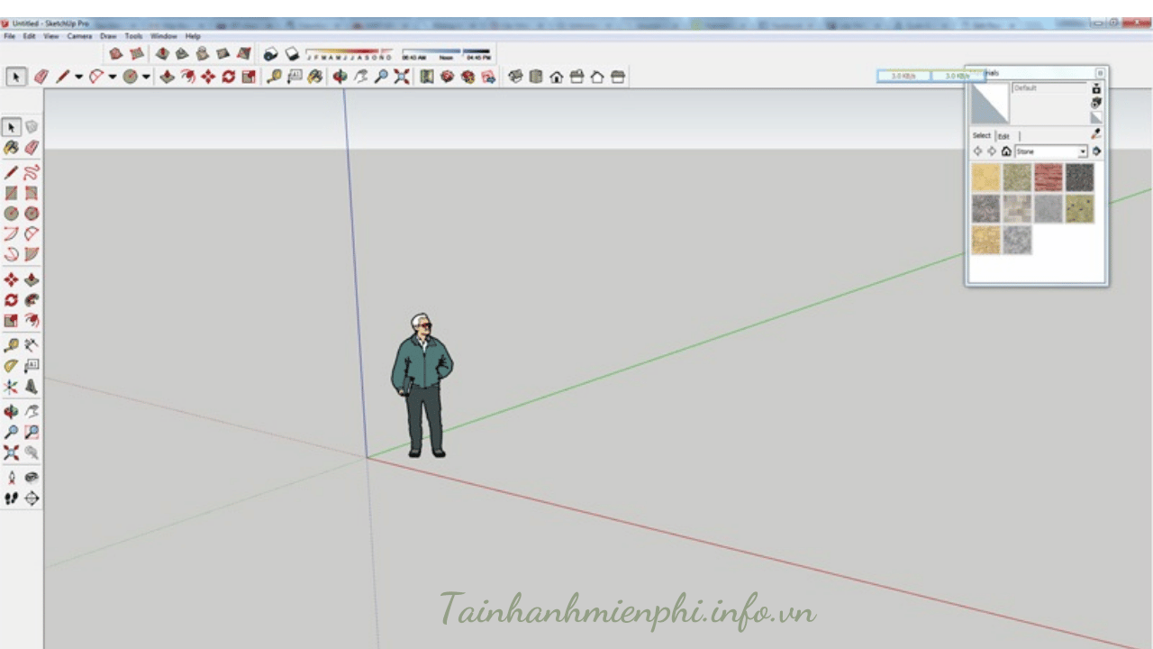
Task: Choose the Walk tool with footprints icon
Action: (x=11, y=498)
